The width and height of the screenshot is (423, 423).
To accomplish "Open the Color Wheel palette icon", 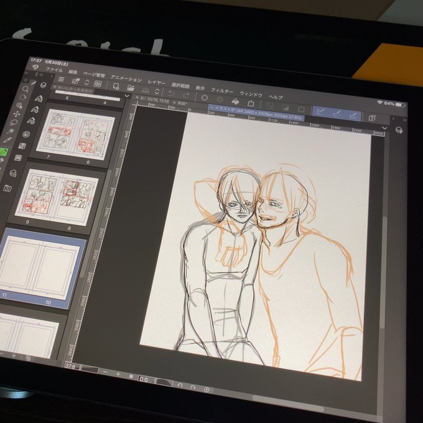I will tap(26, 134).
